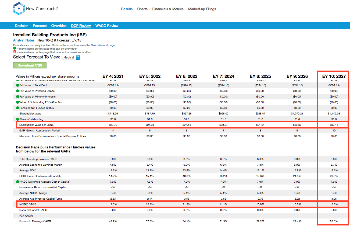Click the Incremental Return on Invested Capital label
The height and width of the screenshot is (226, 350).
tap(43, 187)
